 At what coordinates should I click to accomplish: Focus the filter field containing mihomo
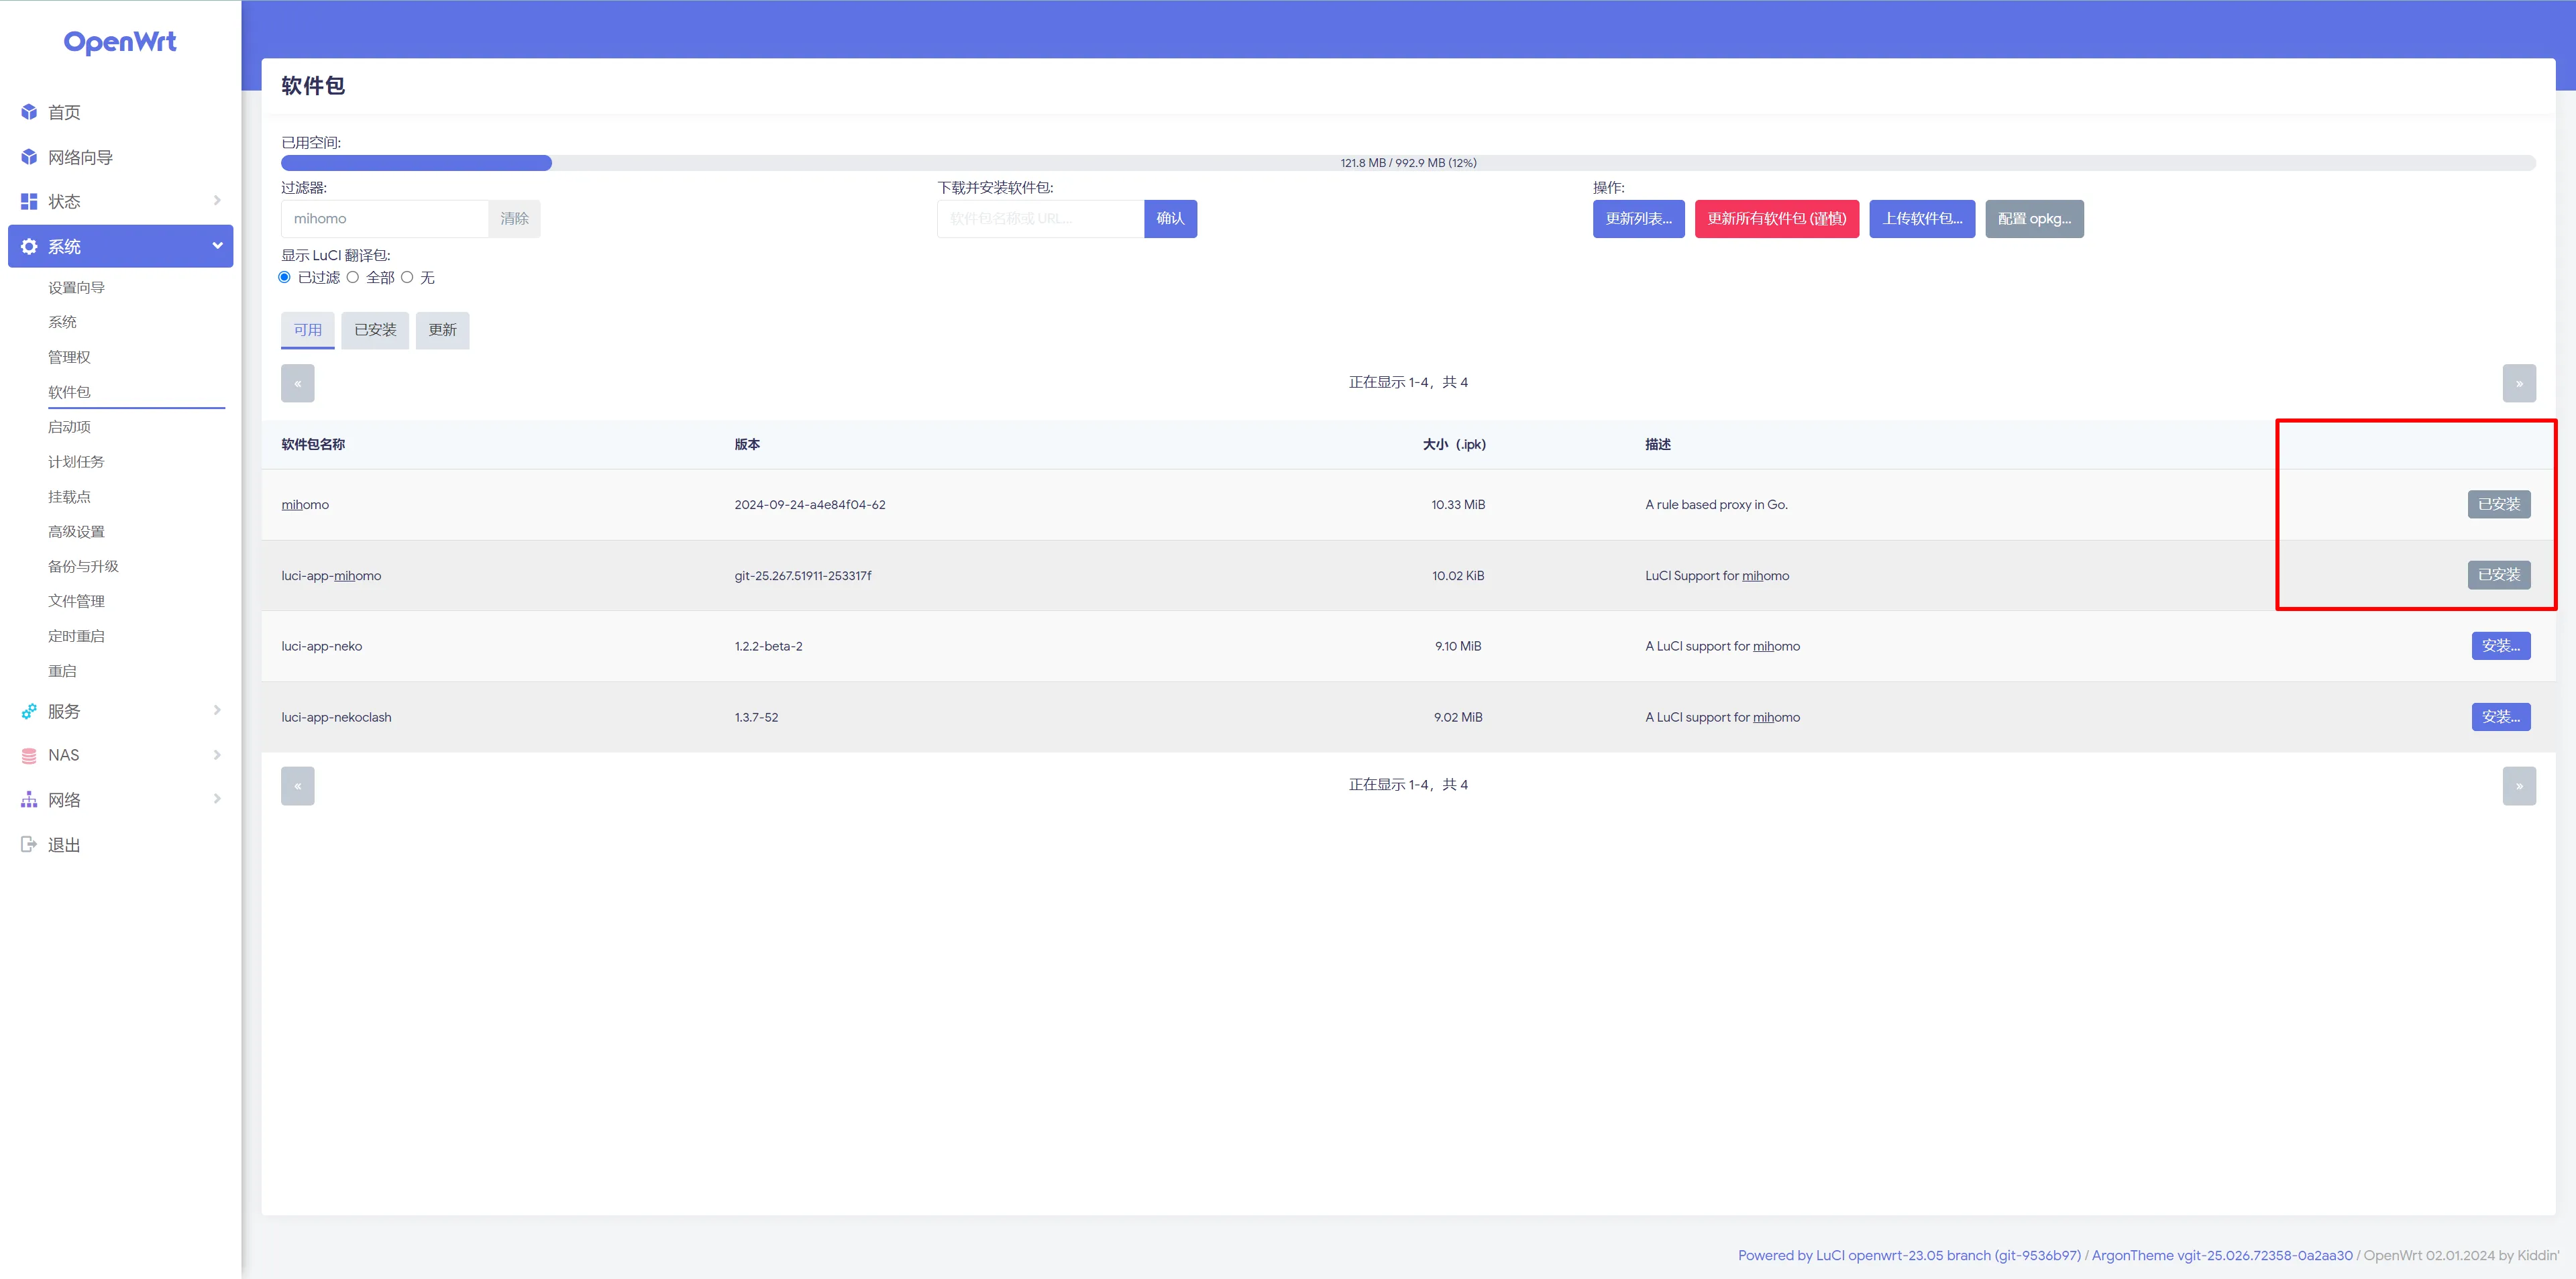pyautogui.click(x=384, y=219)
